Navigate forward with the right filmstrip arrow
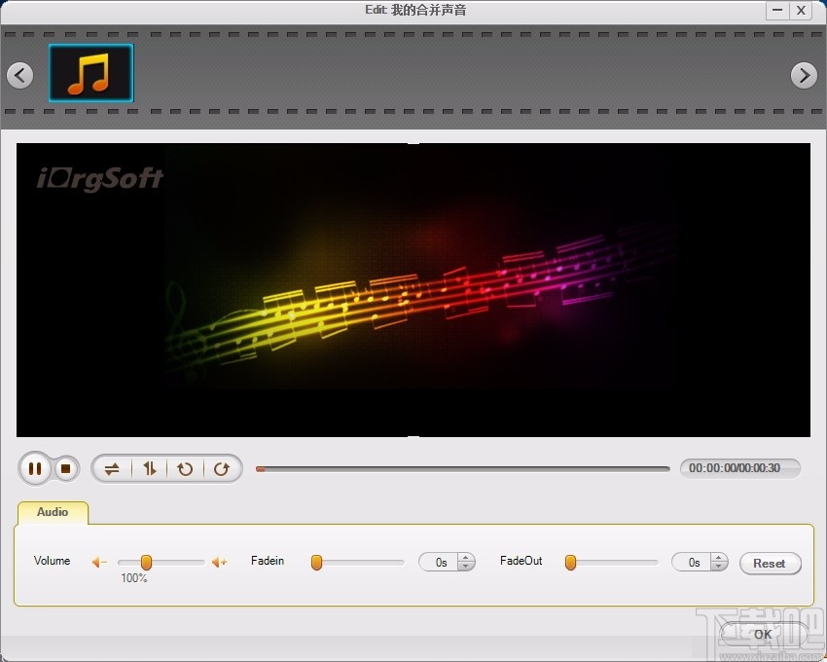Viewport: 827px width, 662px height. click(805, 75)
